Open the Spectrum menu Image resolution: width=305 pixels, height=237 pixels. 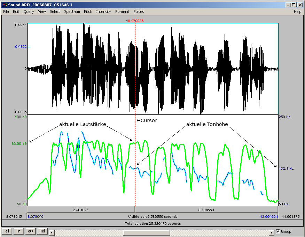(x=72, y=12)
